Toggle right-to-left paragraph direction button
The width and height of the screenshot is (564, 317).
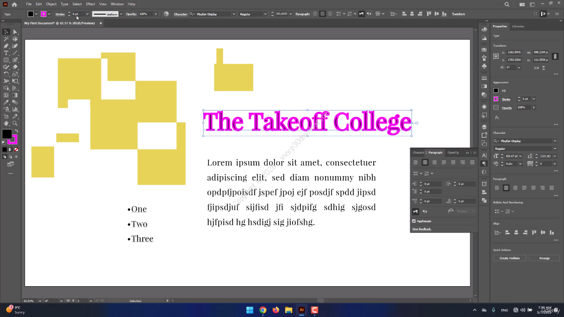pyautogui.click(x=425, y=211)
